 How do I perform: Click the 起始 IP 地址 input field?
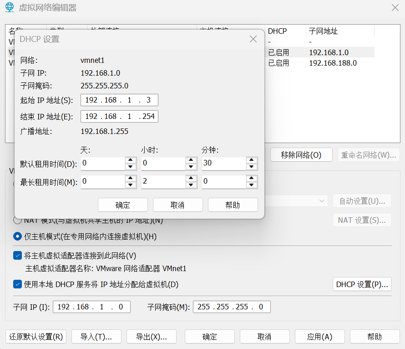click(119, 100)
